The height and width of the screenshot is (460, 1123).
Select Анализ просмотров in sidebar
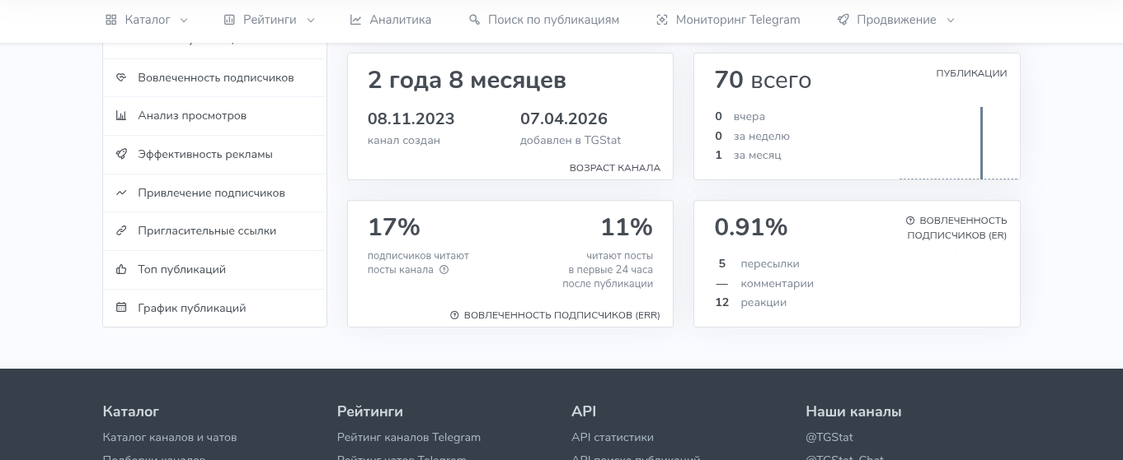[214, 116]
